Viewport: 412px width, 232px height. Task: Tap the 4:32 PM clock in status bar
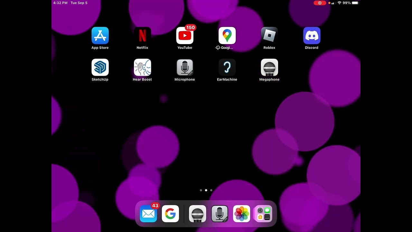(60, 3)
